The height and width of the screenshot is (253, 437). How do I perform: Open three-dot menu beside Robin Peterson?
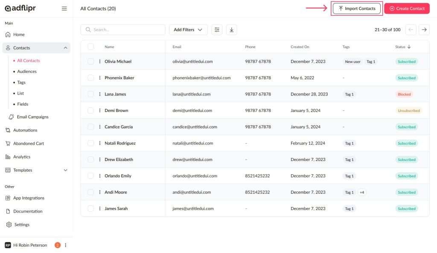click(x=66, y=245)
